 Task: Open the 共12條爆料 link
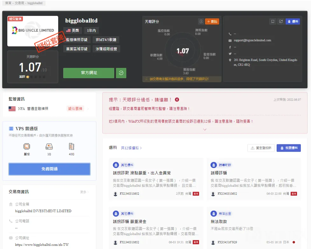tap(131, 148)
